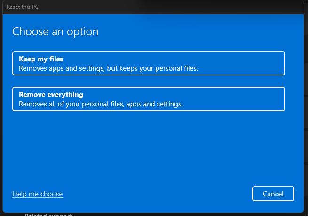Viewport: 309px width, 217px height.
Task: Click the Related support text behind dialog
Action: 48,215
